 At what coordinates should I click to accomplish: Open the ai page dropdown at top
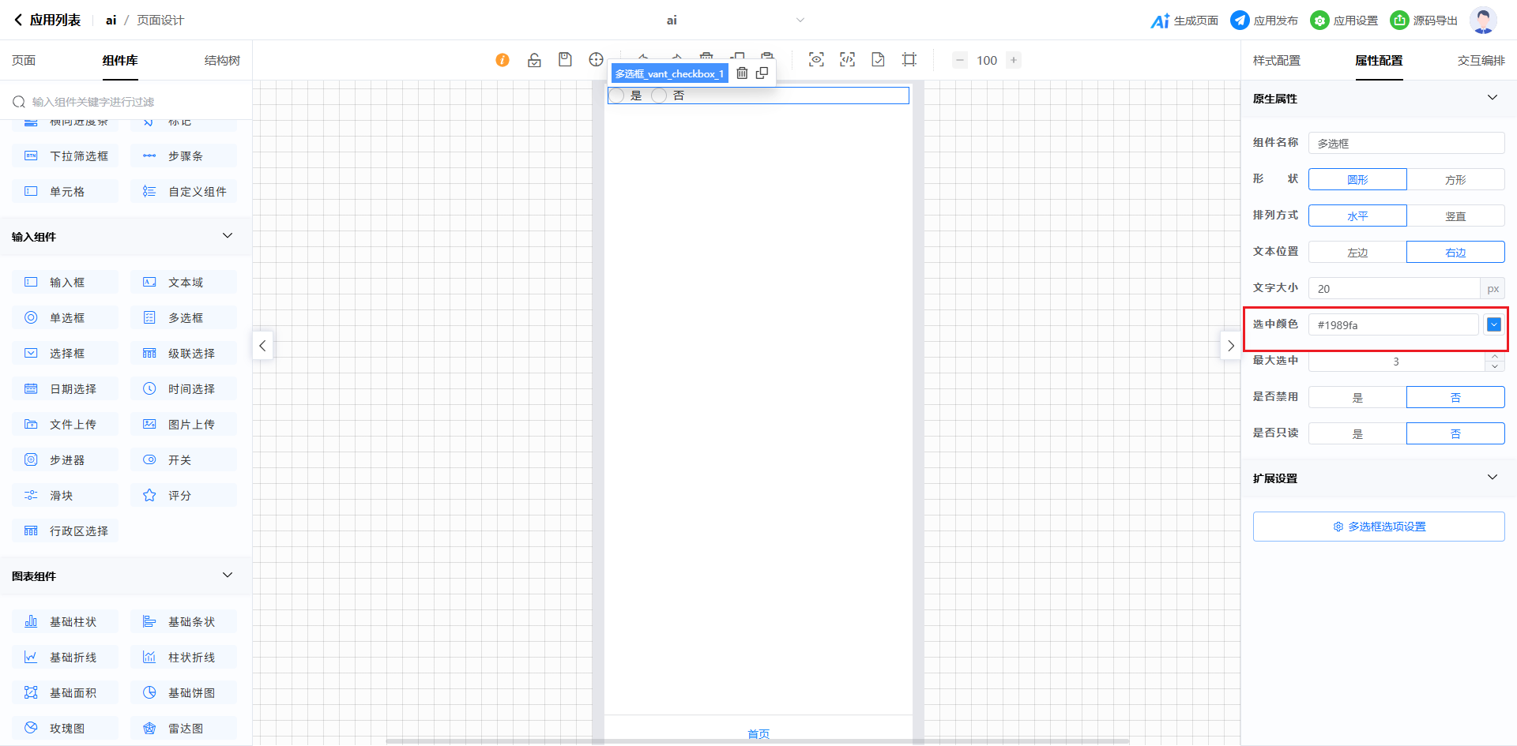coord(800,21)
